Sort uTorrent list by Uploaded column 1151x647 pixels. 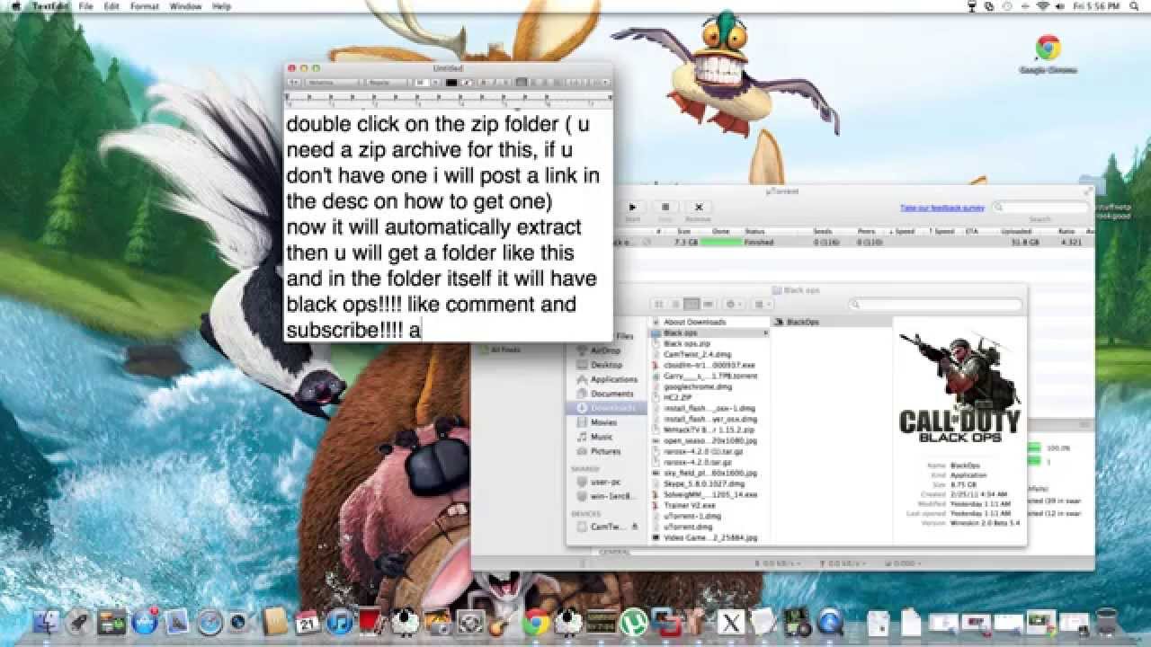click(1016, 232)
